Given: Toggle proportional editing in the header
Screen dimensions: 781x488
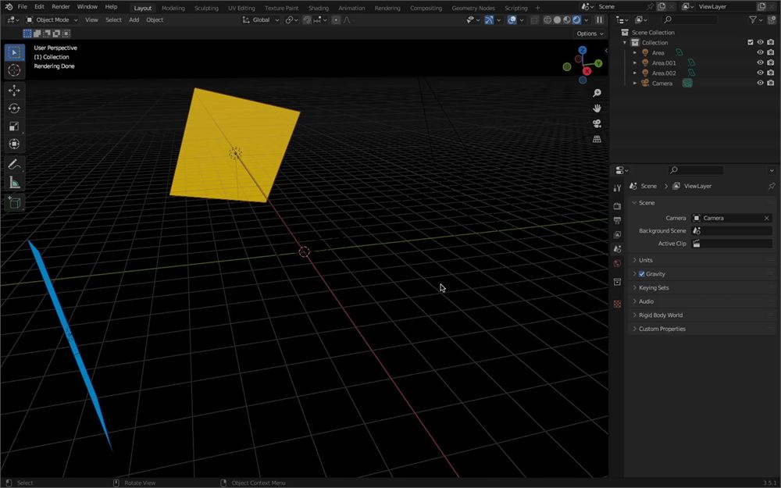Looking at the screenshot, I should pyautogui.click(x=336, y=20).
